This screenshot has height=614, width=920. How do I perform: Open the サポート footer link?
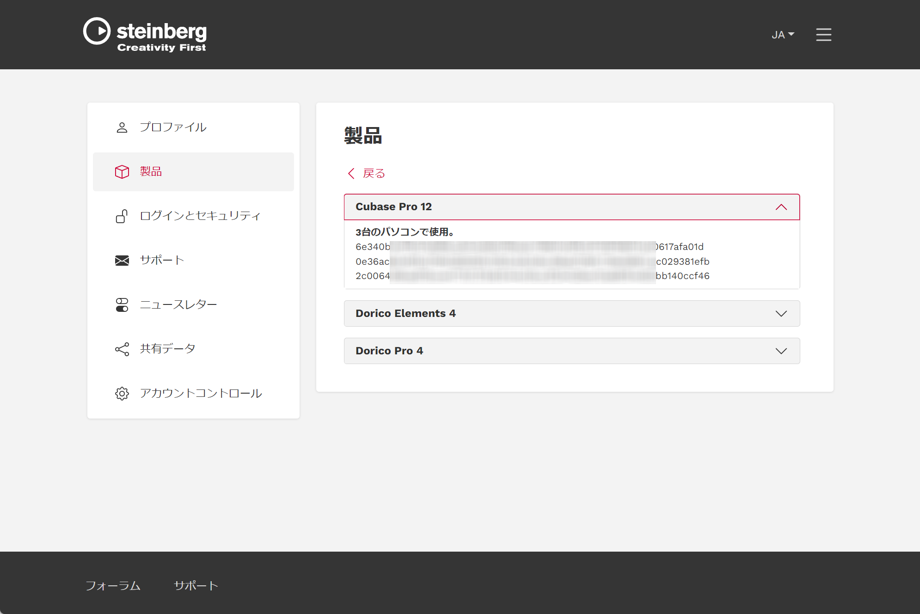point(196,586)
